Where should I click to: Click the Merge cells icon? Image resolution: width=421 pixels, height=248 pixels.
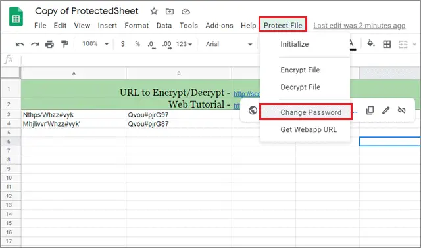(403, 44)
